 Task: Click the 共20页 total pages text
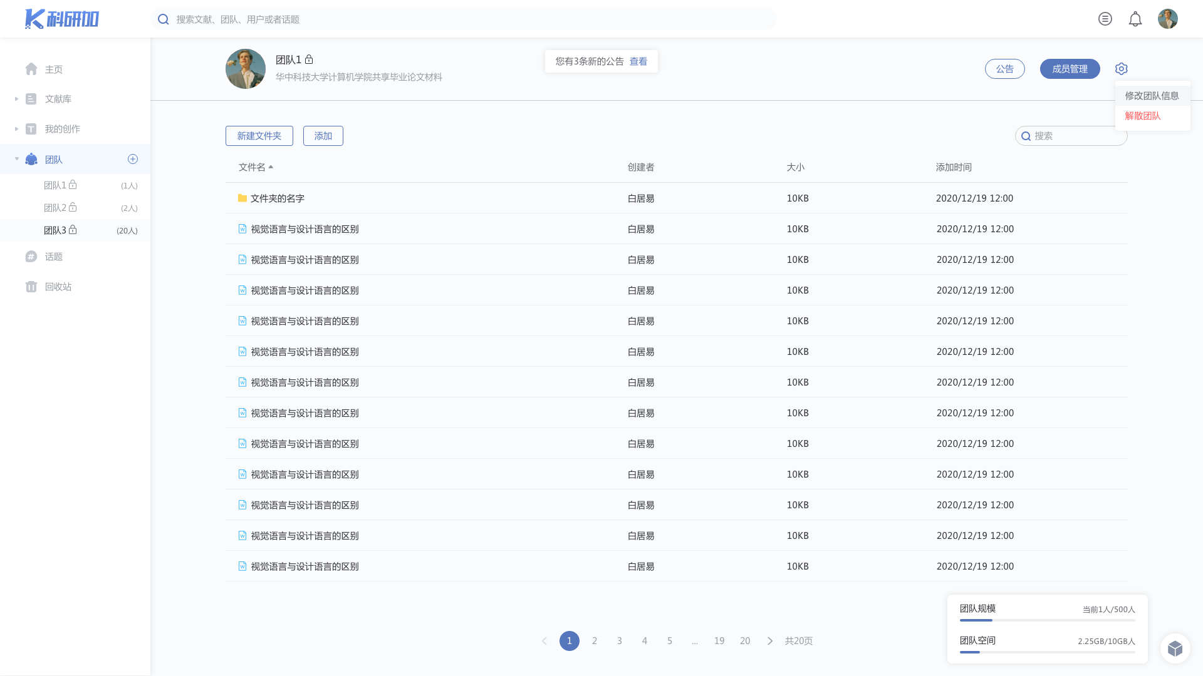pos(799,641)
